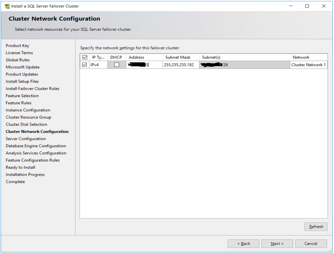The height and width of the screenshot is (253, 334).
Task: Click the DHCP column header
Action: point(116,57)
